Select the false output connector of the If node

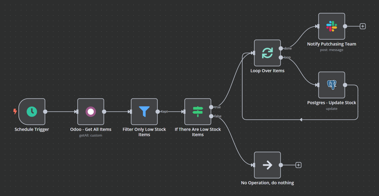pos(211,116)
